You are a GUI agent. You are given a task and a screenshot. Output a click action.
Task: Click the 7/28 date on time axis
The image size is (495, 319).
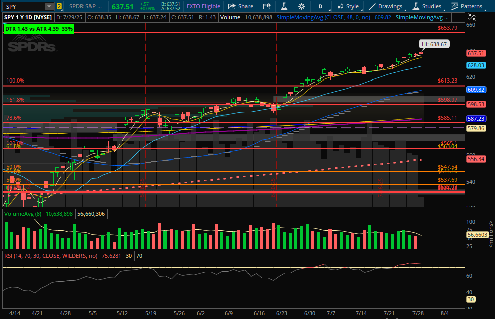pos(418,313)
